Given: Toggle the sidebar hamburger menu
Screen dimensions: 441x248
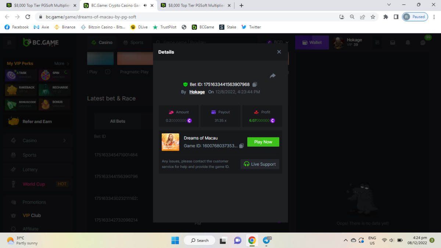Looking at the screenshot, I should coord(9,43).
